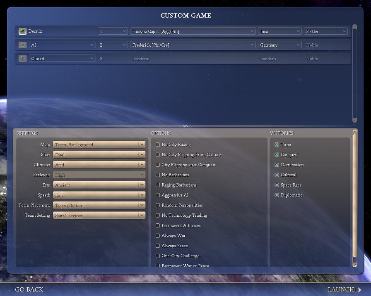Disable Cultural victory
The height and width of the screenshot is (296, 371).
tap(277, 175)
